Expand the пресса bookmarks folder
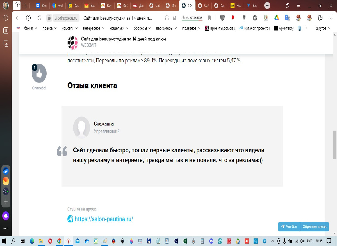337x246 pixels. 49,28
